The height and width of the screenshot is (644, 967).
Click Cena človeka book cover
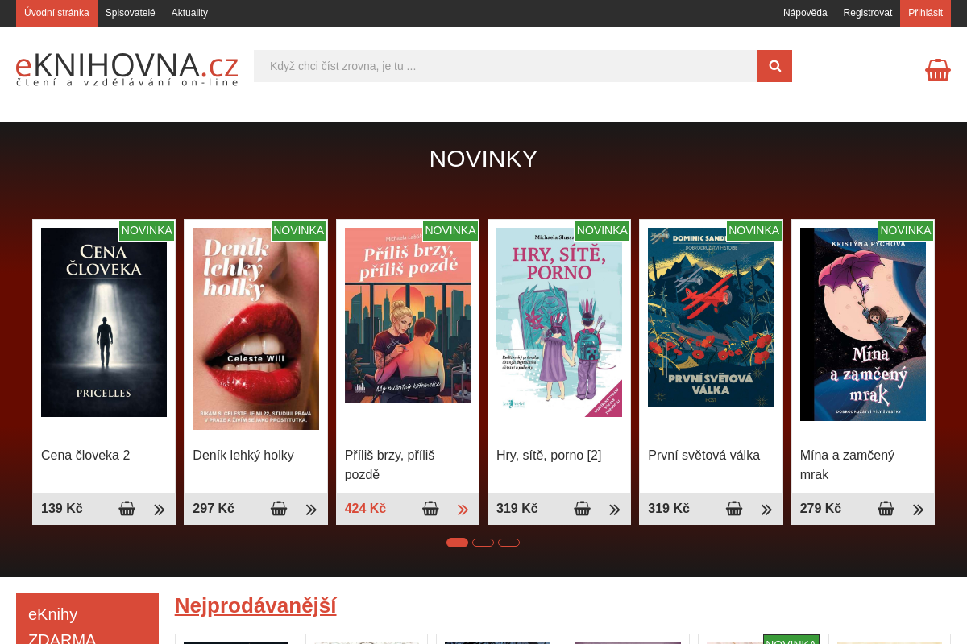pos(104,322)
